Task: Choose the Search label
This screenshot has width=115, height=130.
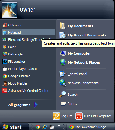Action: point(73,95)
